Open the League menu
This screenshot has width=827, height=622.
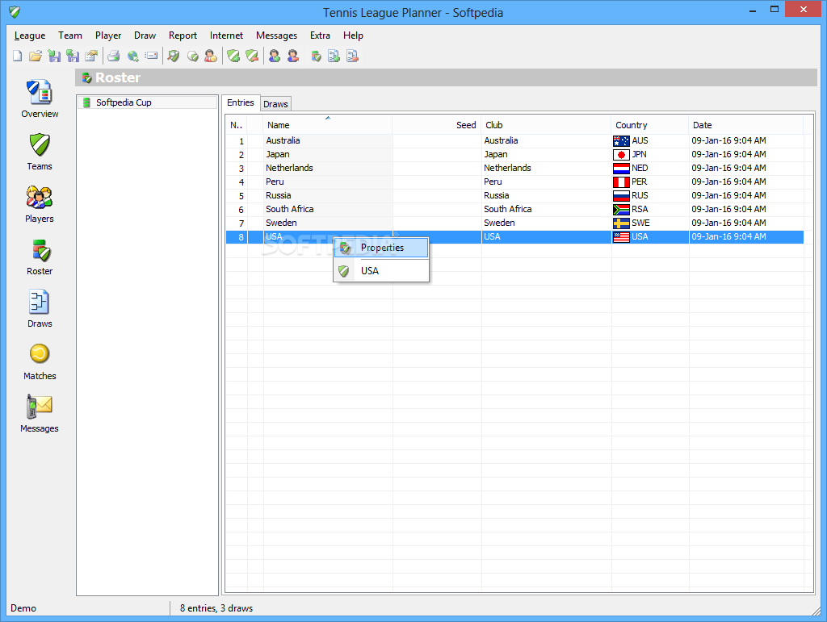30,35
